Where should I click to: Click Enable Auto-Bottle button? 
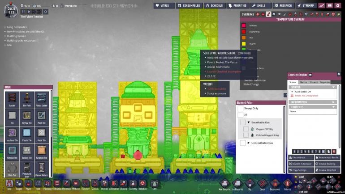click(327, 158)
